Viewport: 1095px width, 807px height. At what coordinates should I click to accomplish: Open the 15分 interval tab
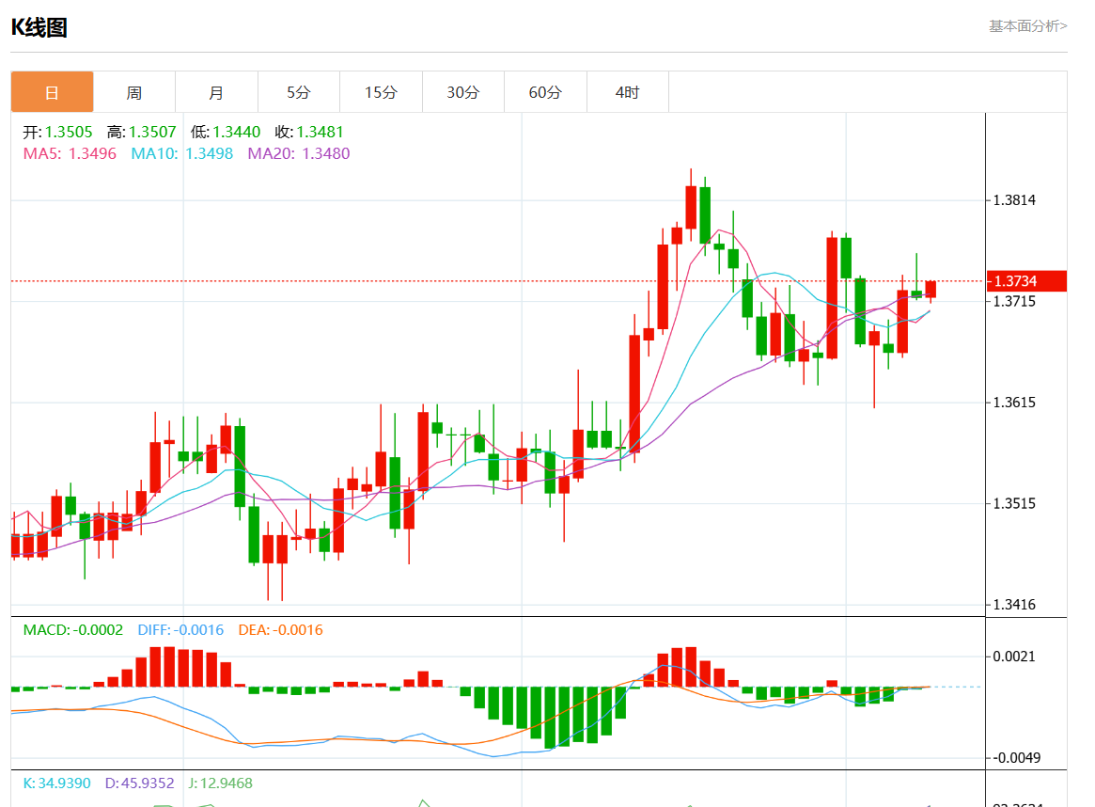click(x=381, y=91)
